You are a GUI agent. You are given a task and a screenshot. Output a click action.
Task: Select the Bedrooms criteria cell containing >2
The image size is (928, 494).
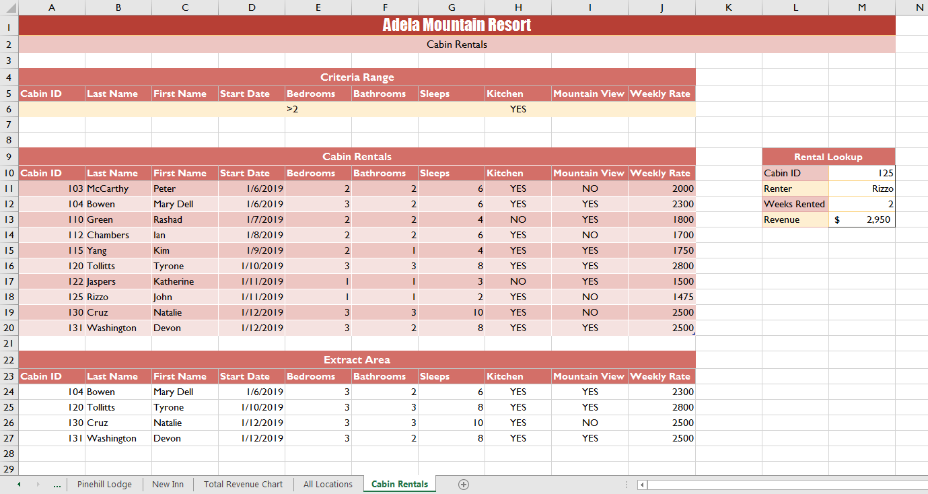coord(318,109)
